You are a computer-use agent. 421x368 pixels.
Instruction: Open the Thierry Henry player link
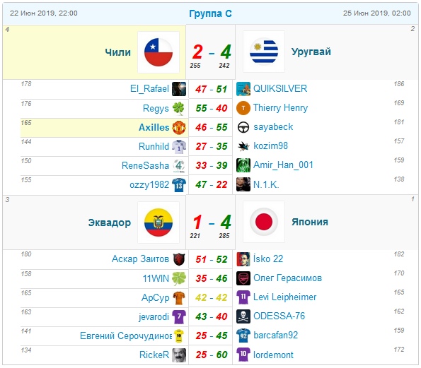tap(280, 108)
